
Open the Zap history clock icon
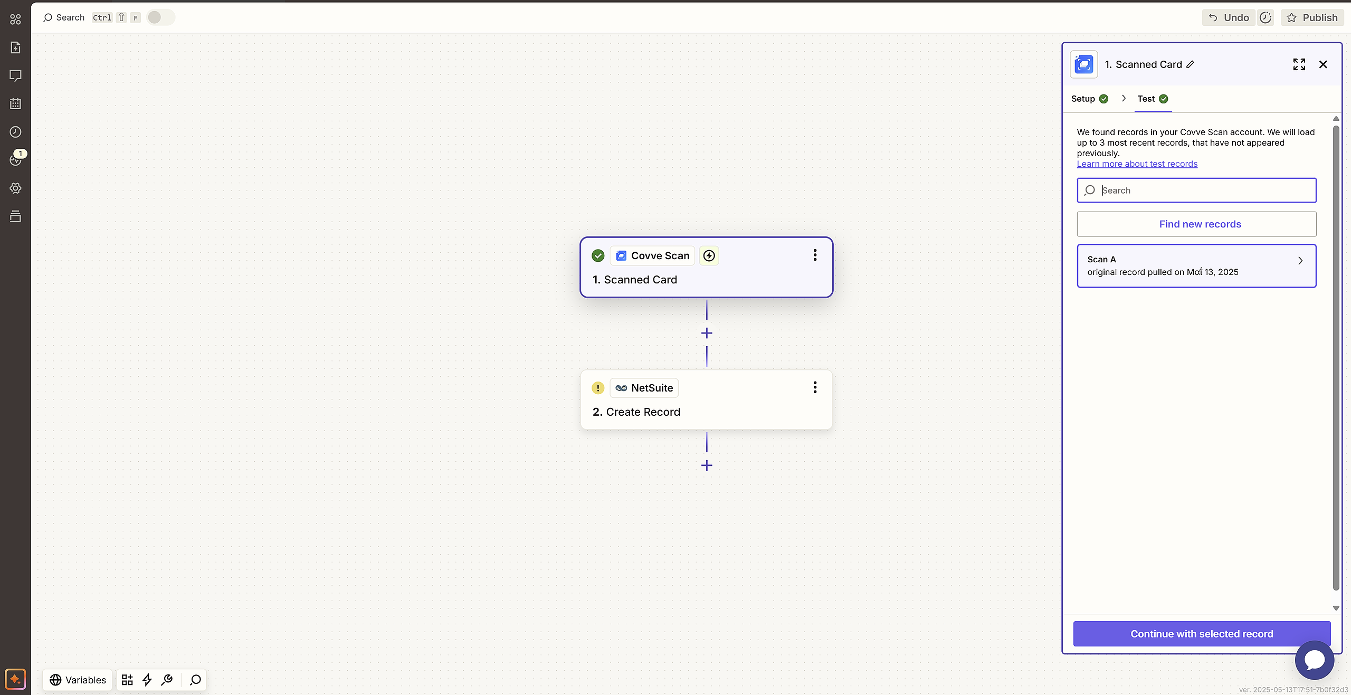[x=15, y=132]
